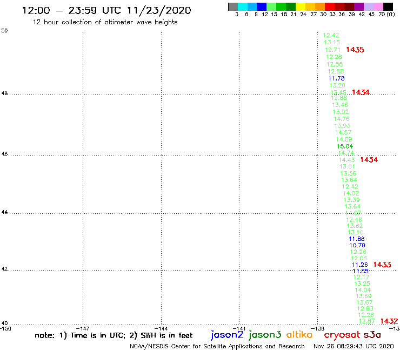
Task: Select the blue wave height value 11.85
Action: pos(361,271)
